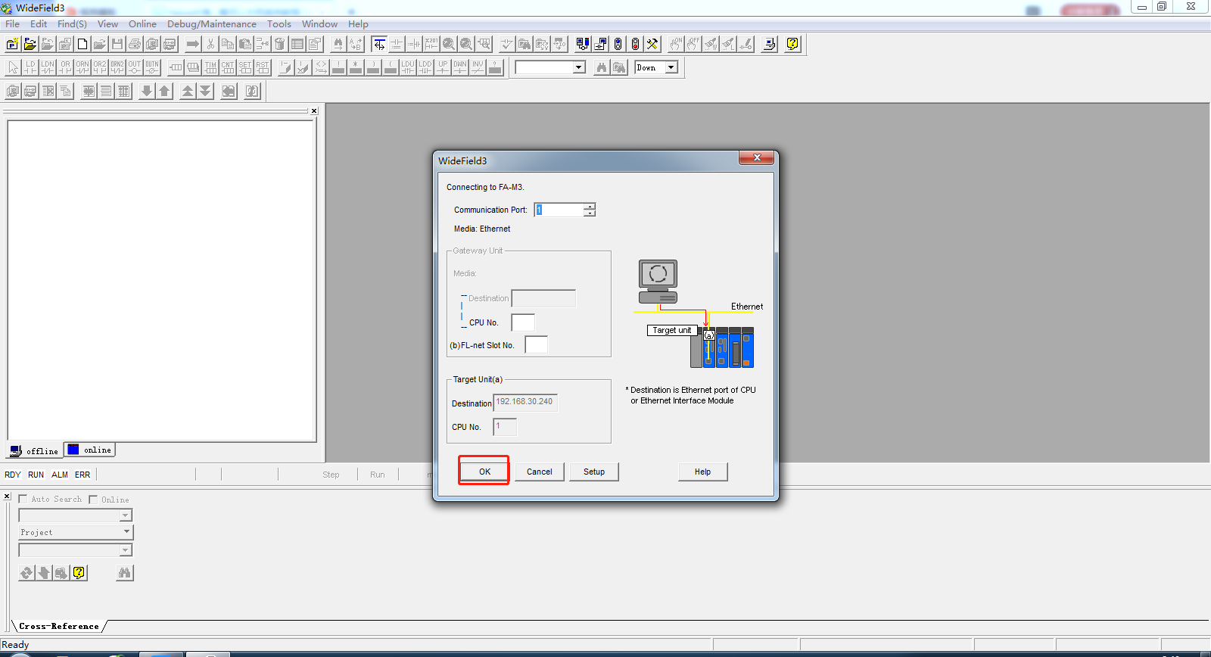Expand the dropdown below the Project dropdown

(126, 550)
